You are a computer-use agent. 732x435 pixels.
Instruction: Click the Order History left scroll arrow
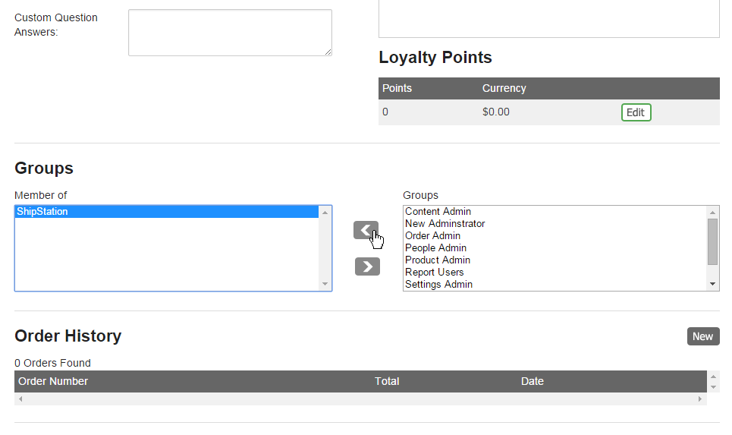point(20,399)
